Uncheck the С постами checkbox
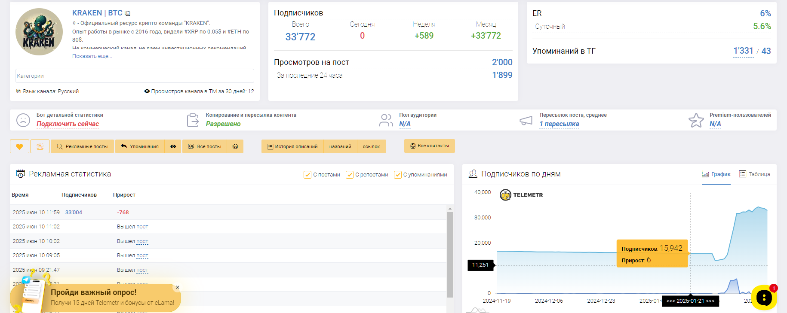Image resolution: width=787 pixels, height=313 pixels. tap(307, 174)
